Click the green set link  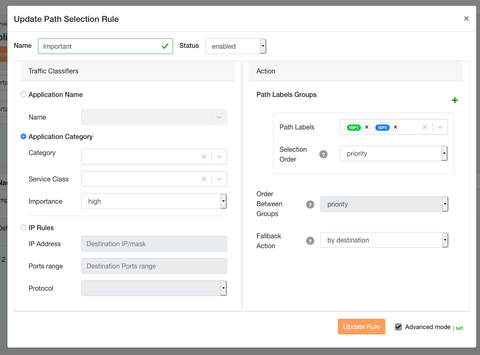click(x=459, y=328)
